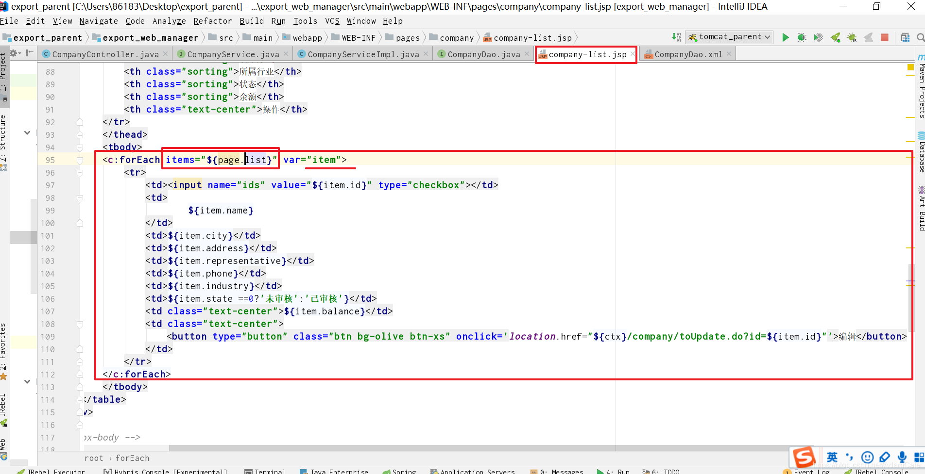Open the Database tool window

tap(921, 152)
